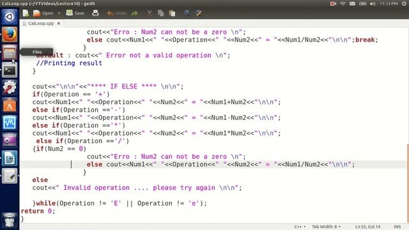Open the battery indicator menu

(362, 4)
